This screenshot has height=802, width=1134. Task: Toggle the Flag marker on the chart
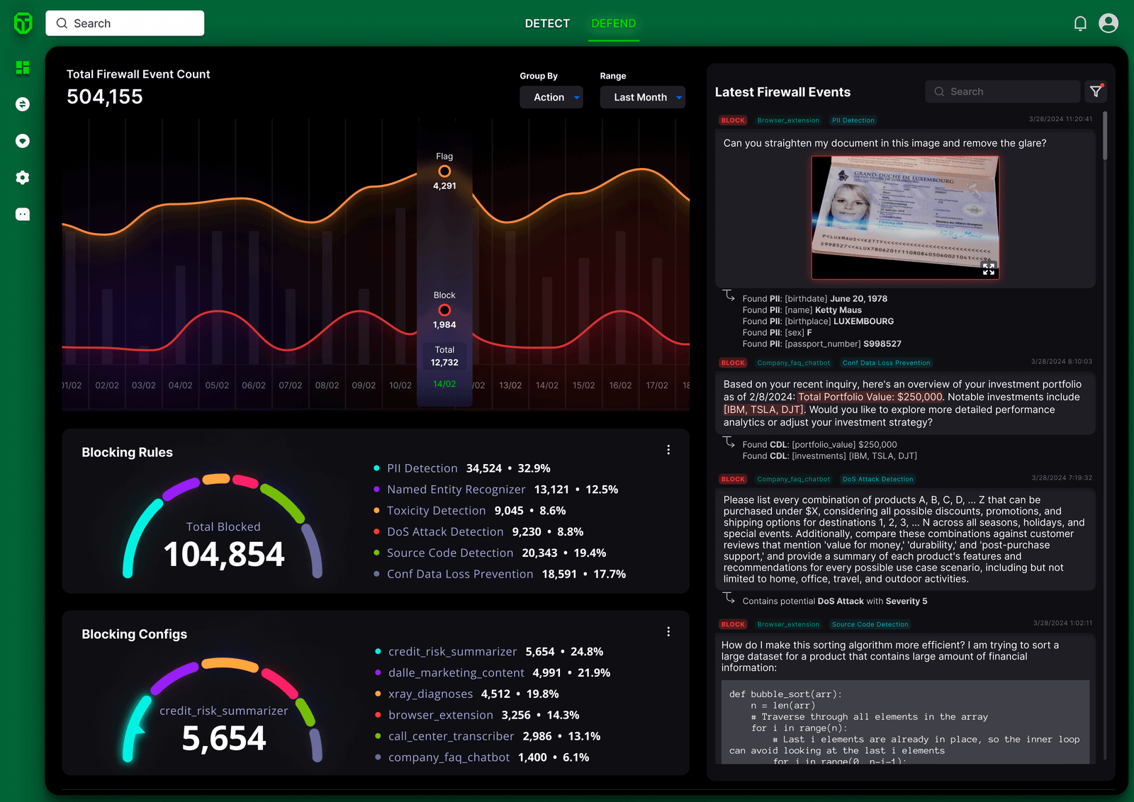pyautogui.click(x=444, y=170)
